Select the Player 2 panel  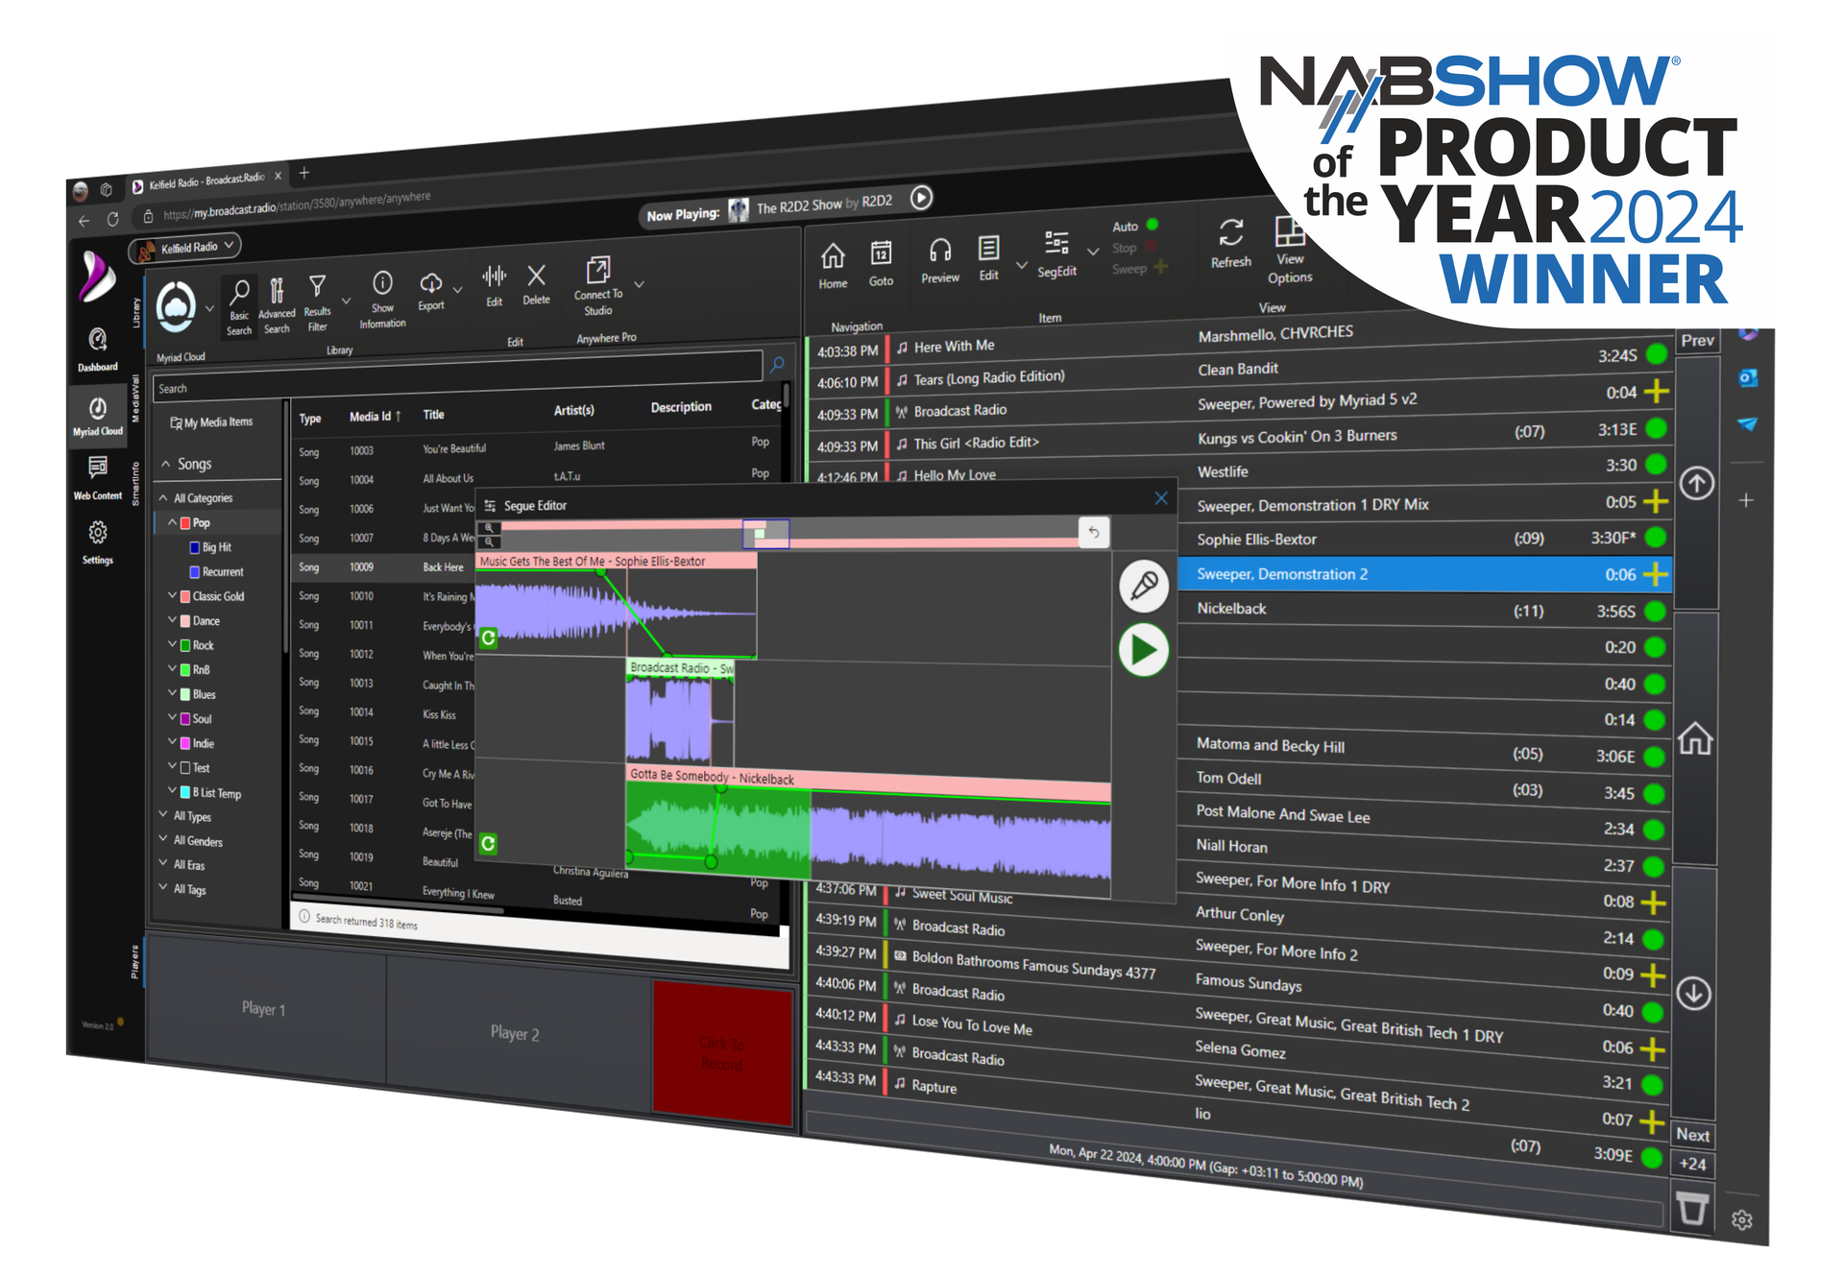coord(517,1032)
